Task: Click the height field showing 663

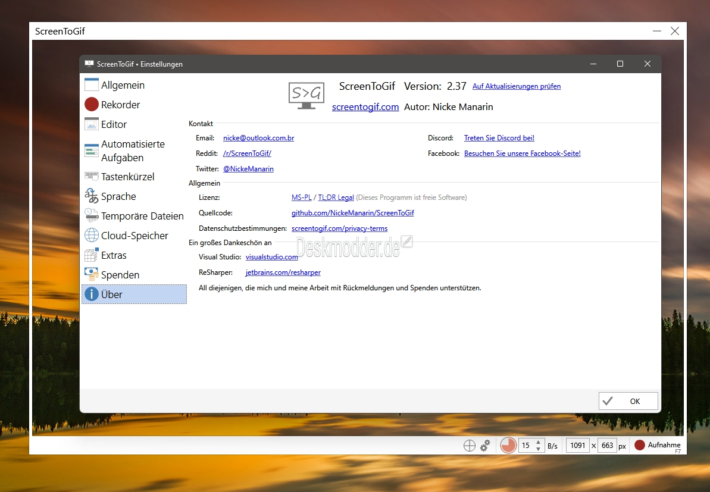Action: pyautogui.click(x=607, y=446)
